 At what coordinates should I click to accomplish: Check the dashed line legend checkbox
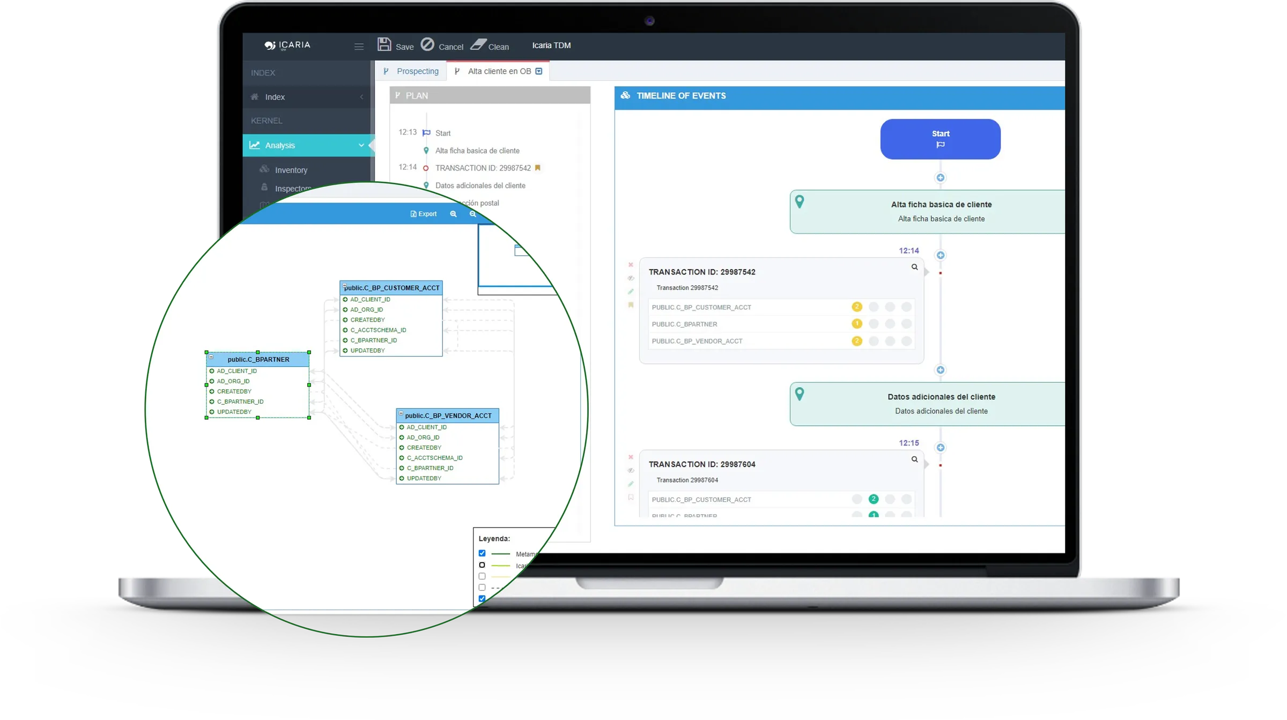click(482, 588)
